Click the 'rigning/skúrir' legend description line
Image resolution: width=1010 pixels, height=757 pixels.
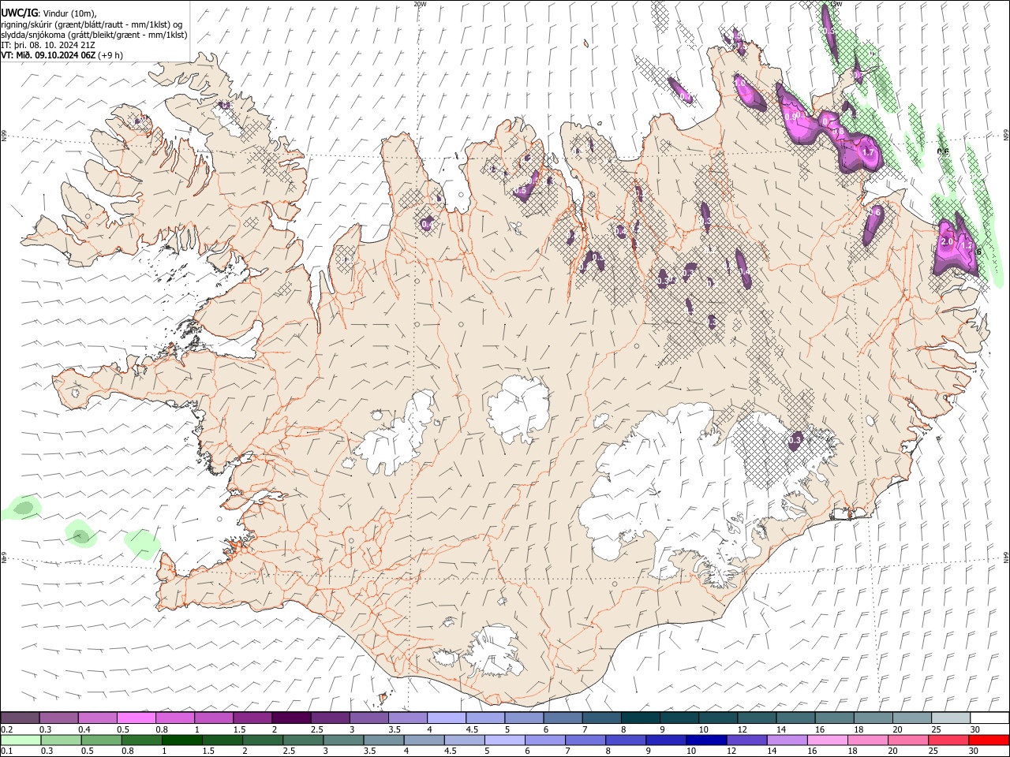click(92, 24)
